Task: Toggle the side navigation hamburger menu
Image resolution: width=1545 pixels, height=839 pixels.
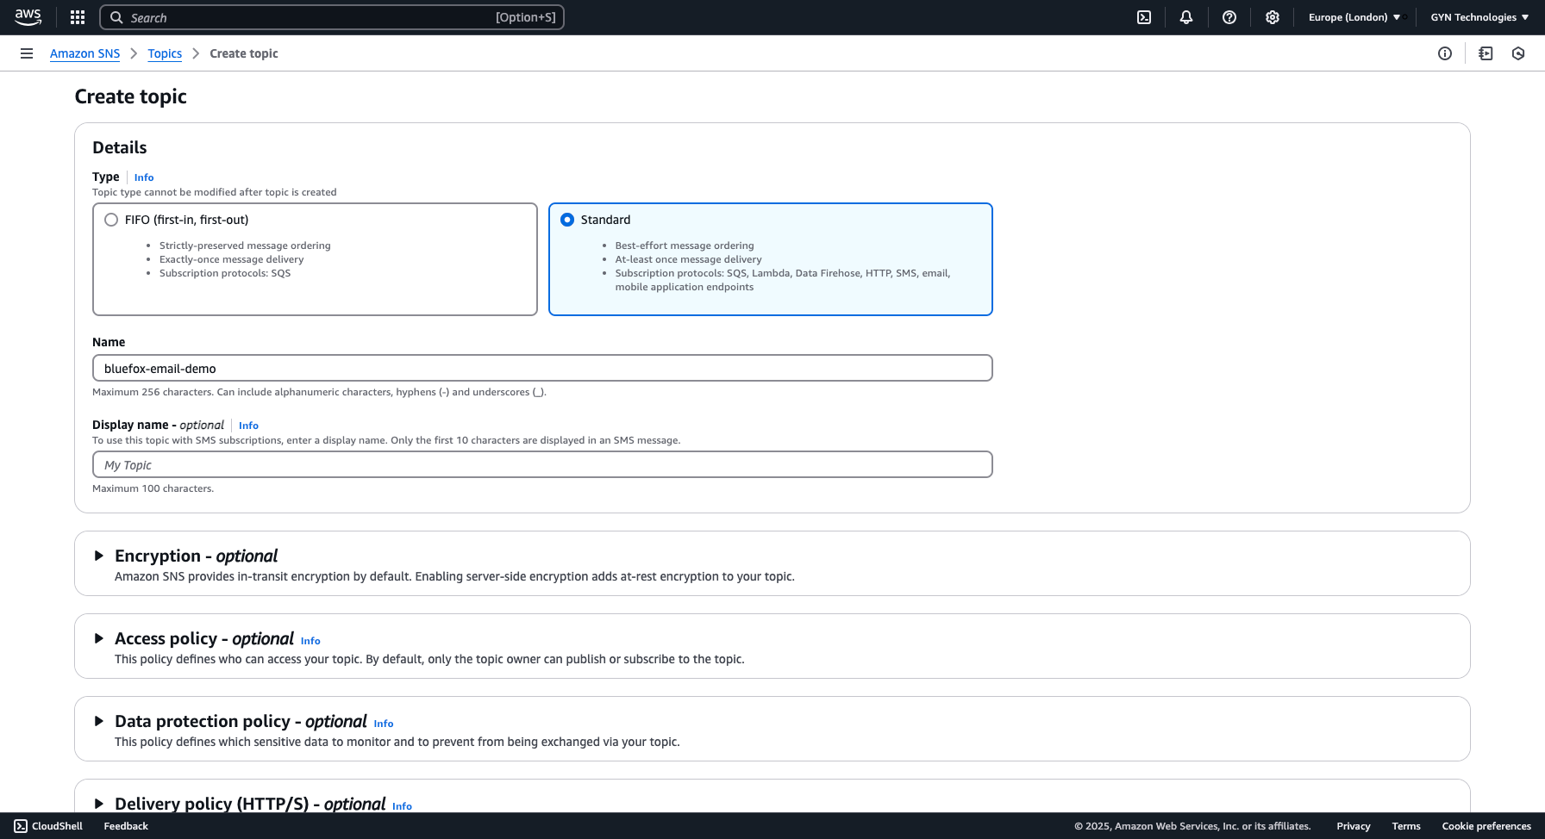Action: point(27,53)
